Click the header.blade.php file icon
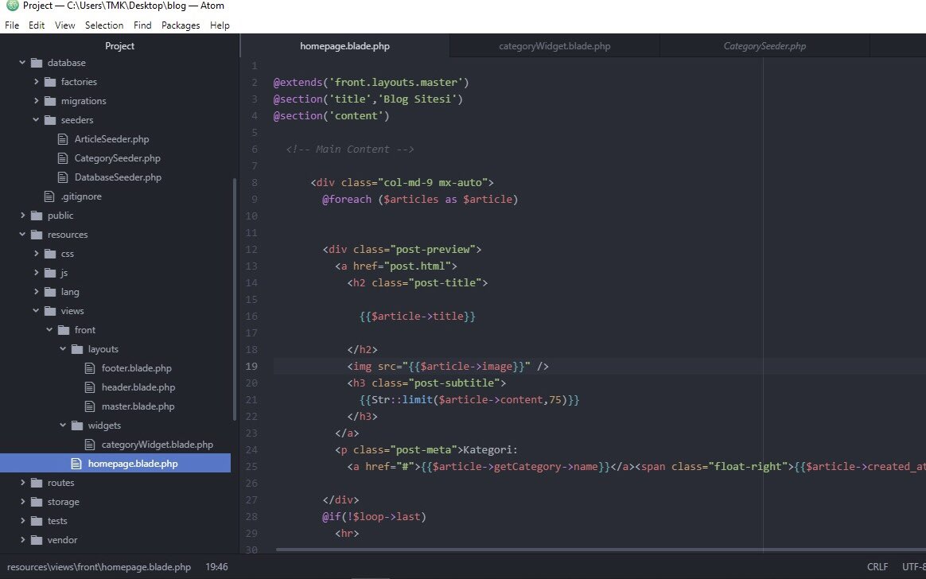This screenshot has height=579, width=926. click(x=90, y=387)
